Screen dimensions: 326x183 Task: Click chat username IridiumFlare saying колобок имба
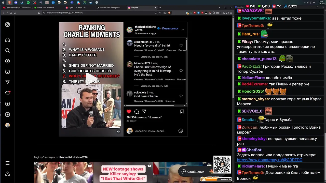tap(253, 78)
